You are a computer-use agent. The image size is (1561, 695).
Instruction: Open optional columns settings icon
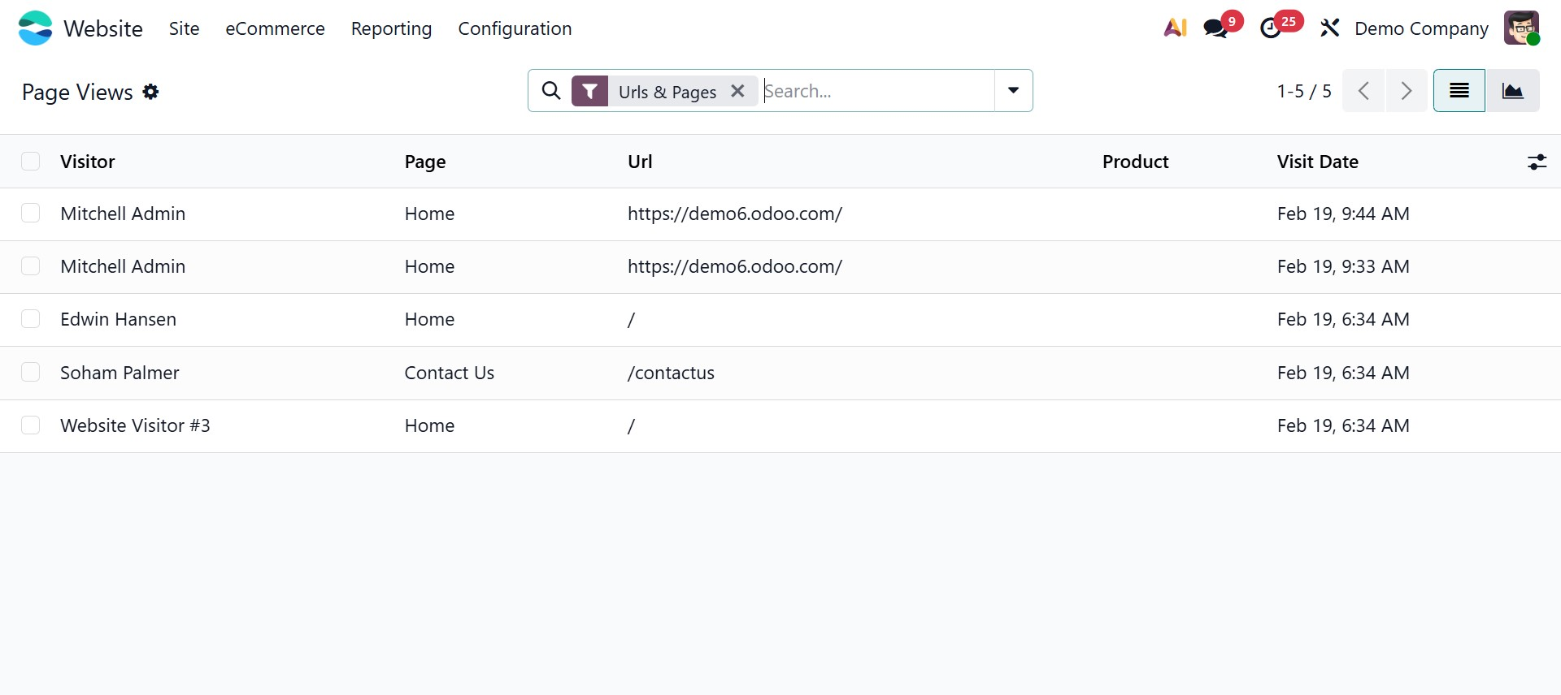[1537, 162]
